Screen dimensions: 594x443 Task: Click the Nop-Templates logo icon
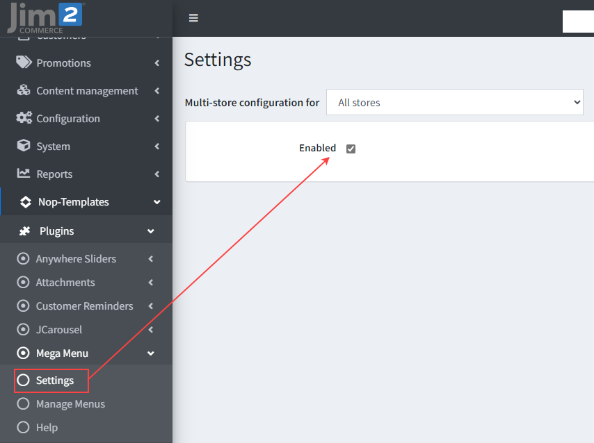(x=26, y=202)
